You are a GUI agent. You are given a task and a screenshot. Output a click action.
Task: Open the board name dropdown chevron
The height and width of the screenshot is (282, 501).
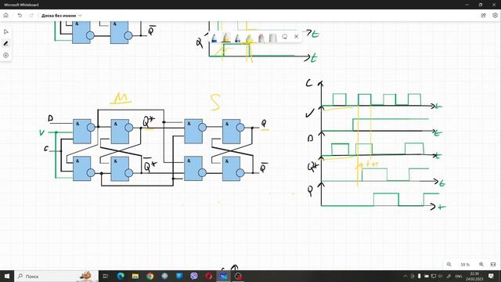[x=80, y=16]
